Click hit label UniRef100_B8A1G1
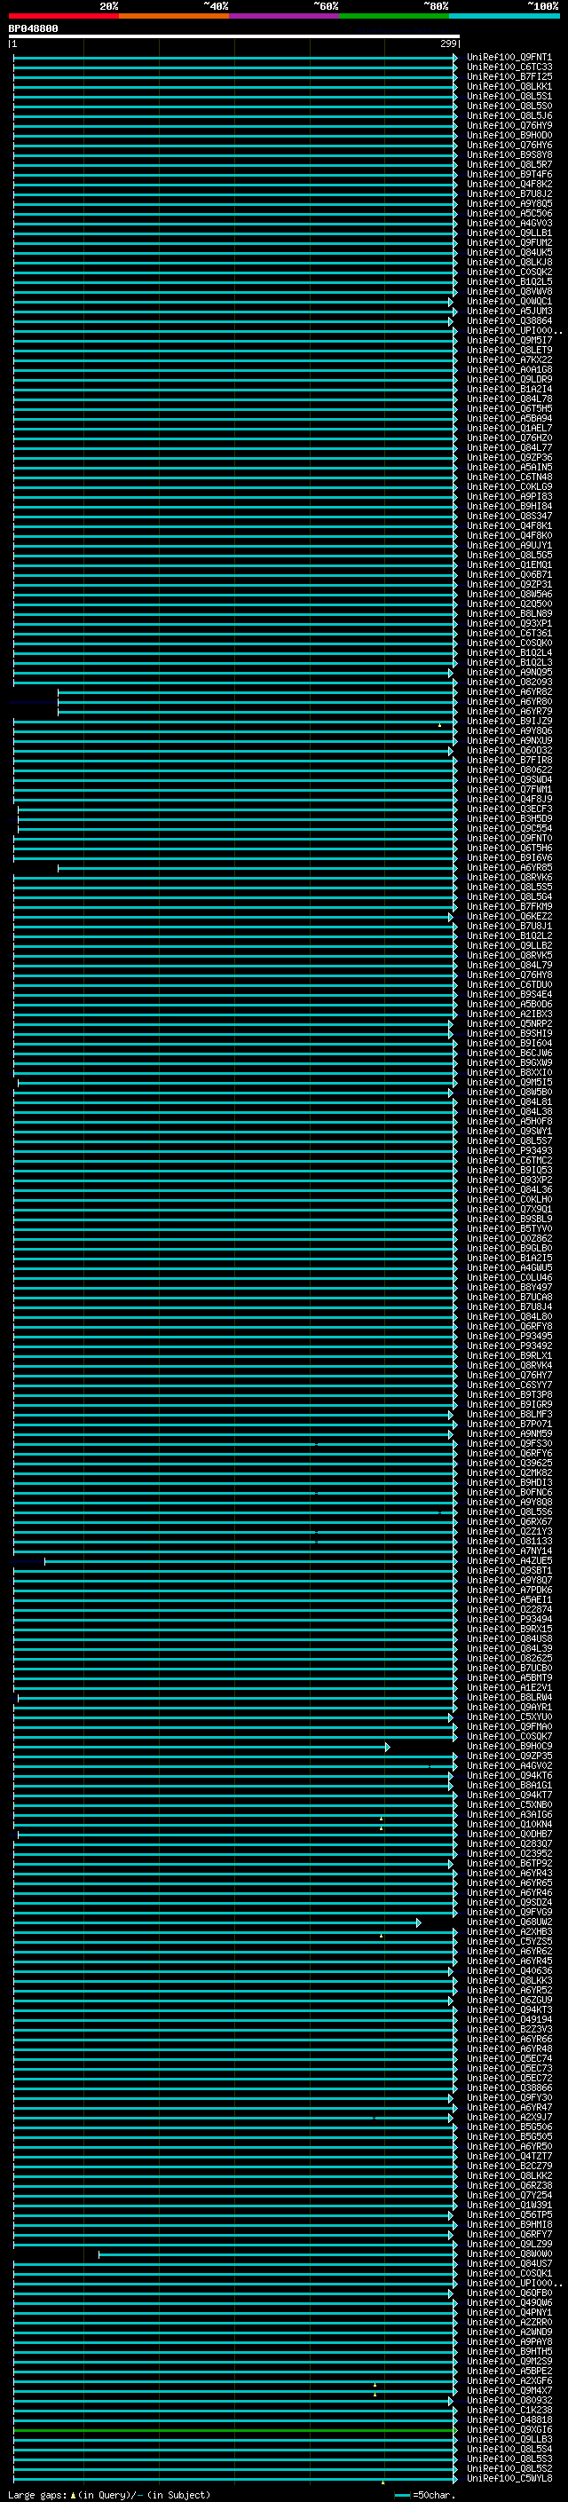The width and height of the screenshot is (568, 2502). (x=509, y=1785)
